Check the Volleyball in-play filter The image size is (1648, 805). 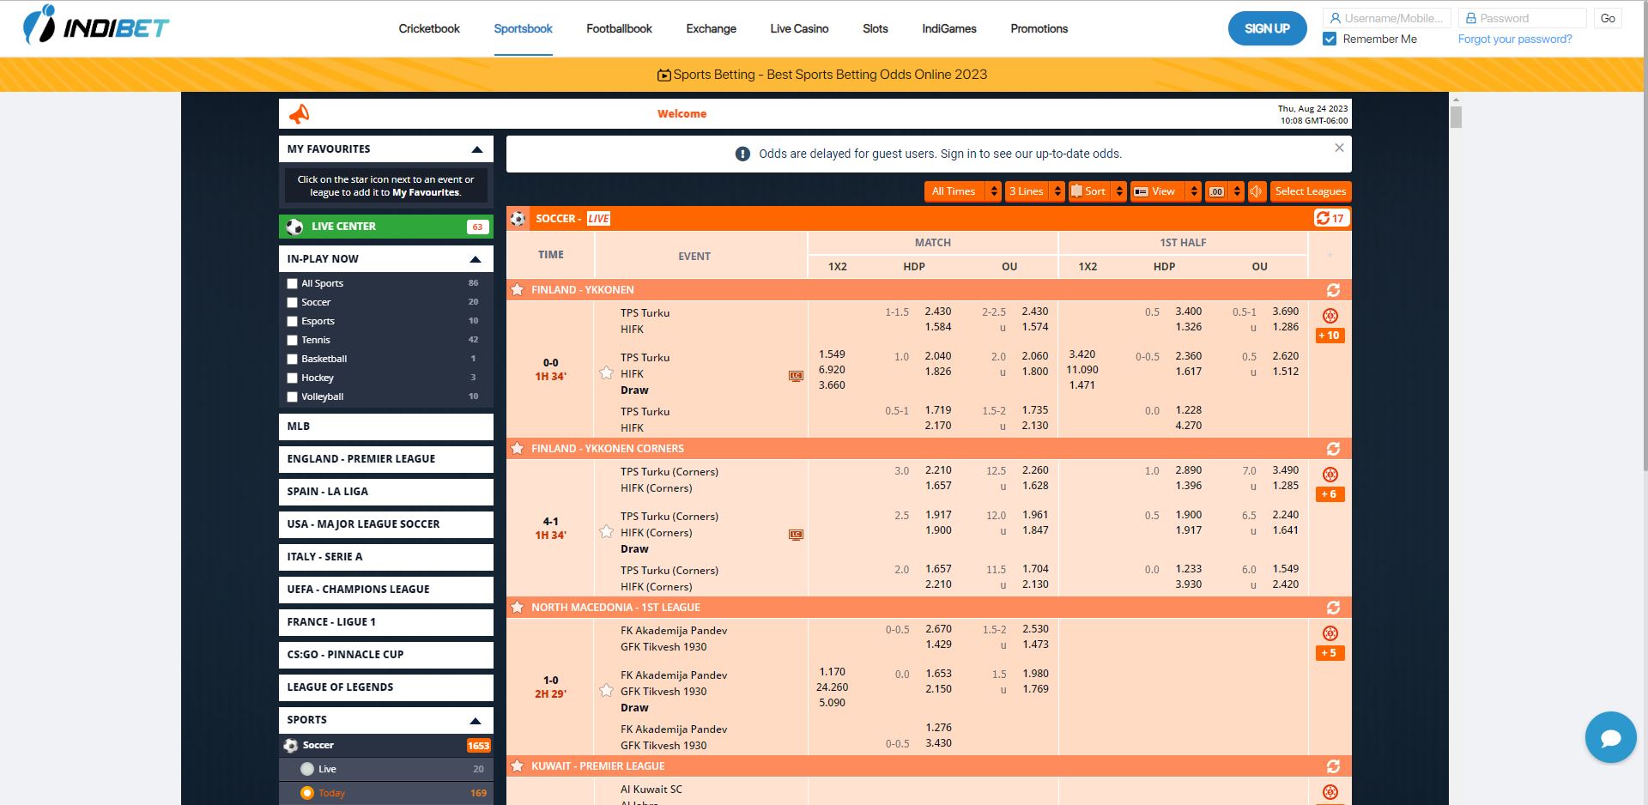[x=292, y=396]
